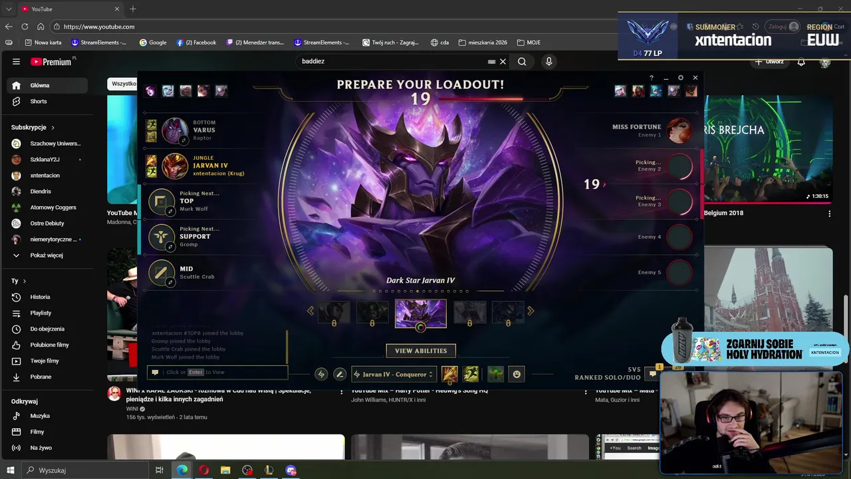Go to browser home page

point(41,27)
